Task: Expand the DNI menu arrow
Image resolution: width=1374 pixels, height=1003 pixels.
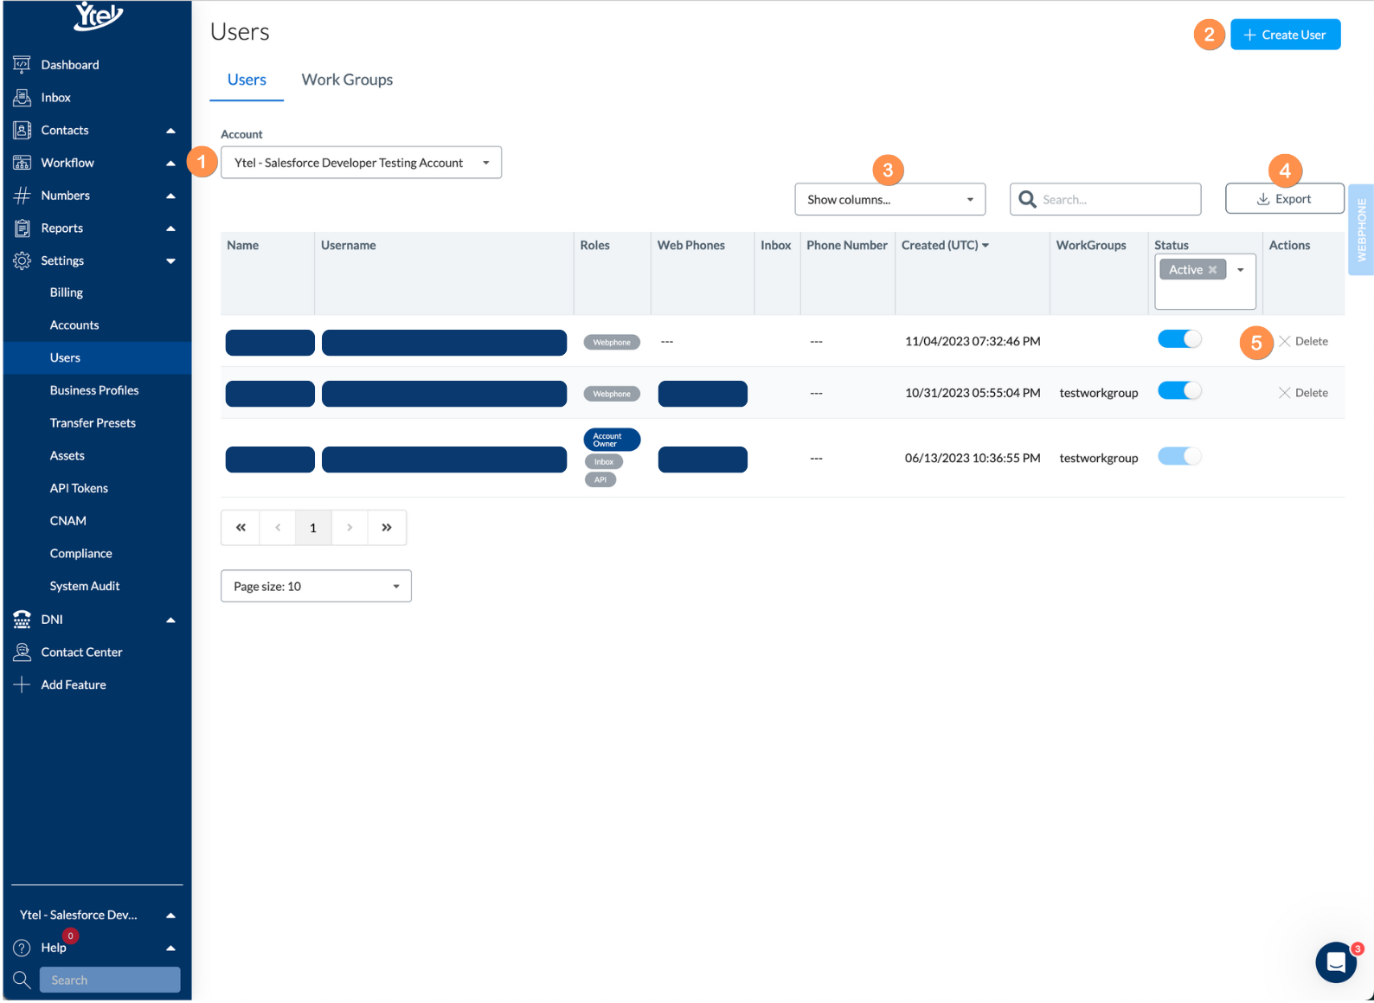Action: click(x=170, y=620)
